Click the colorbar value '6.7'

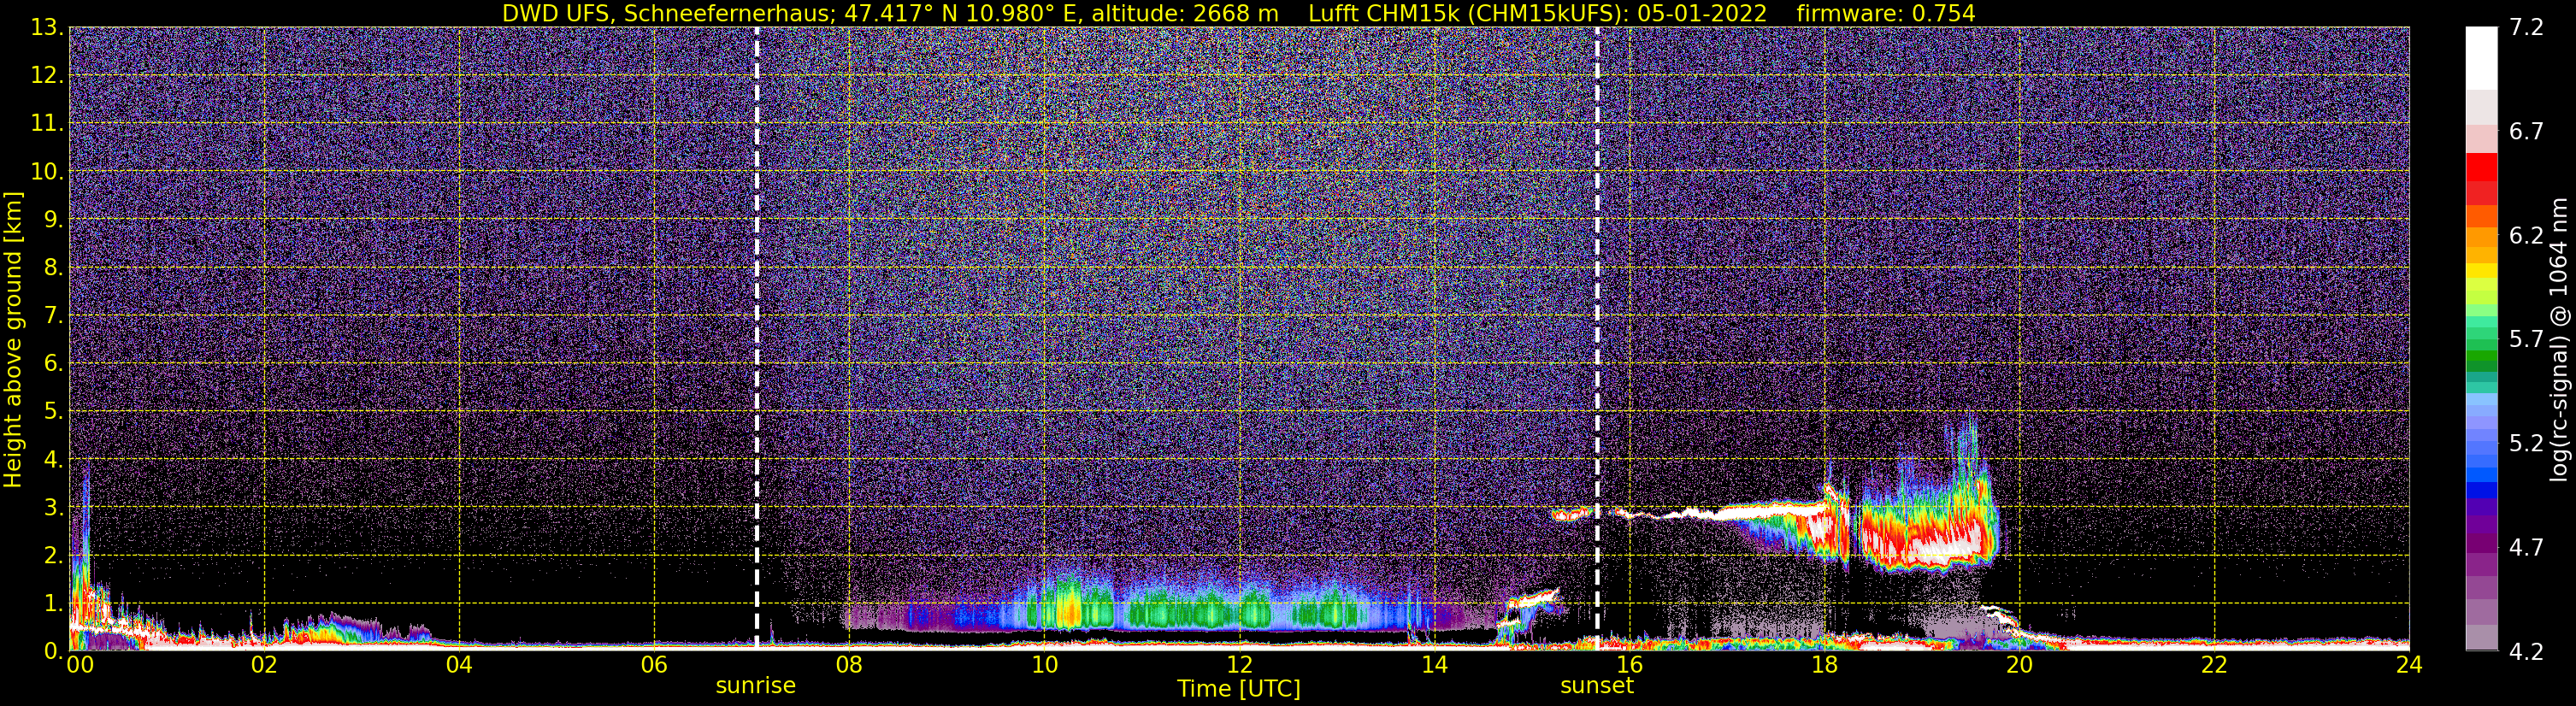(2526, 132)
